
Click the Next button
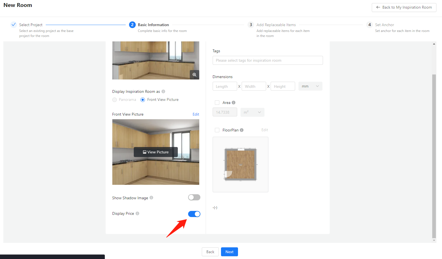229,252
